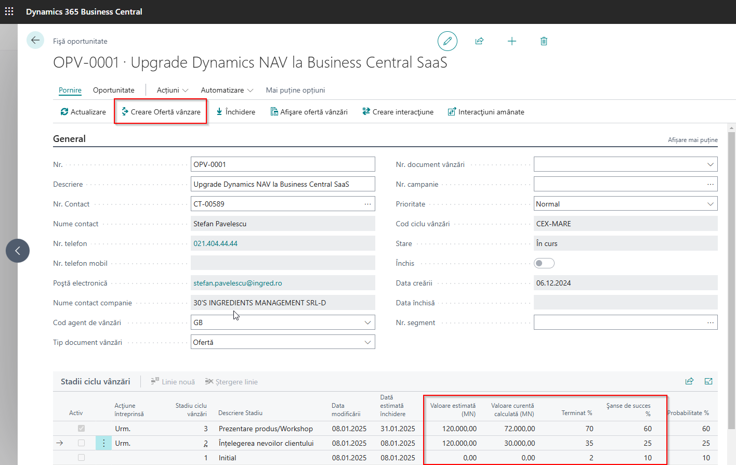Click the Linie nouă icon

pyautogui.click(x=155, y=381)
